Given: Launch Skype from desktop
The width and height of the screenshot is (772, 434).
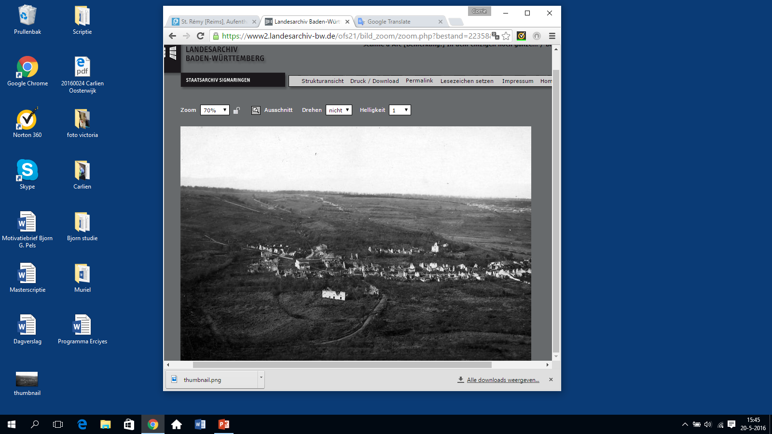Looking at the screenshot, I should (x=28, y=175).
